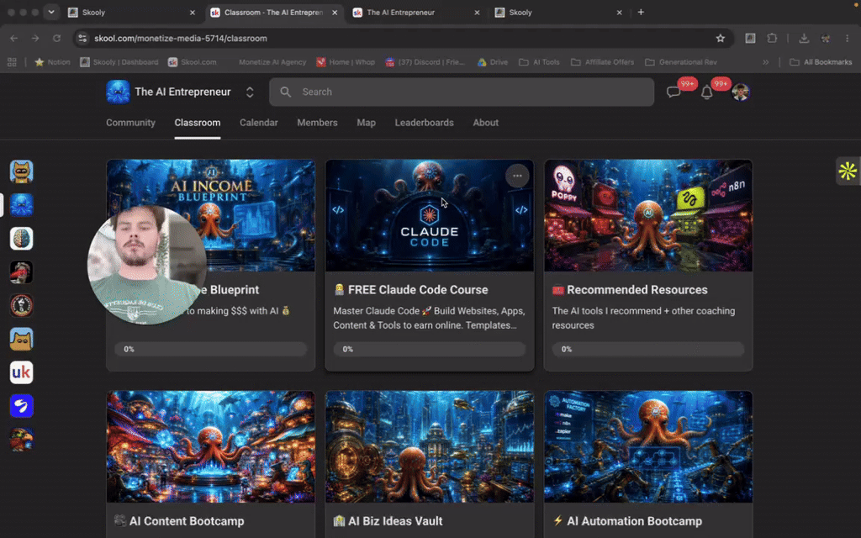Switch to the uk community icon
The image size is (861, 538).
click(21, 372)
